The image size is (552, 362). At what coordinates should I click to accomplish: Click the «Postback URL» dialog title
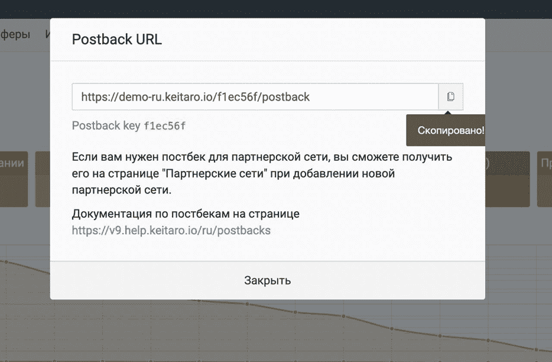[x=116, y=40]
